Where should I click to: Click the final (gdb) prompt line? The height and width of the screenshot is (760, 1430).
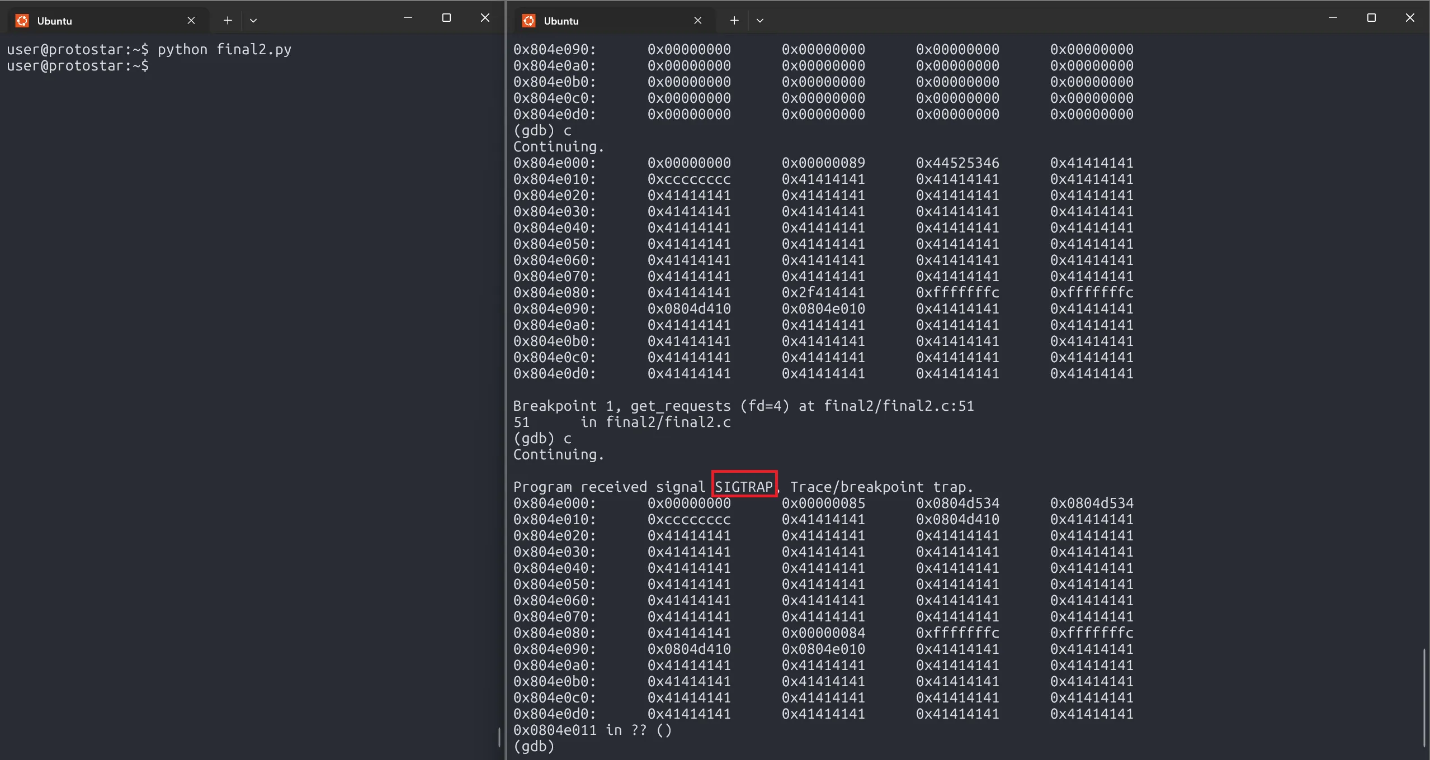click(x=534, y=747)
